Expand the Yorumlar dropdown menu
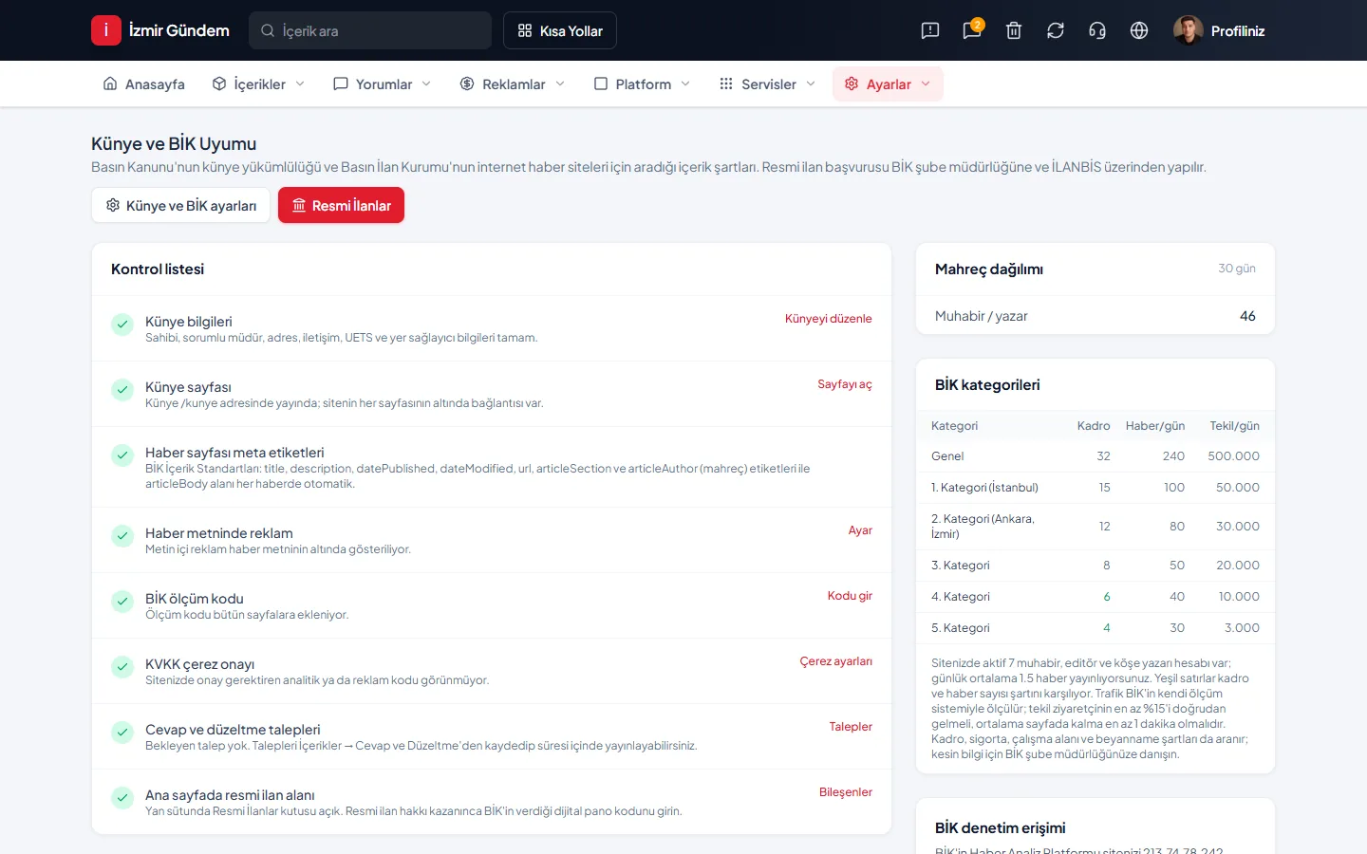Viewport: 1367px width, 854px height. pos(383,84)
